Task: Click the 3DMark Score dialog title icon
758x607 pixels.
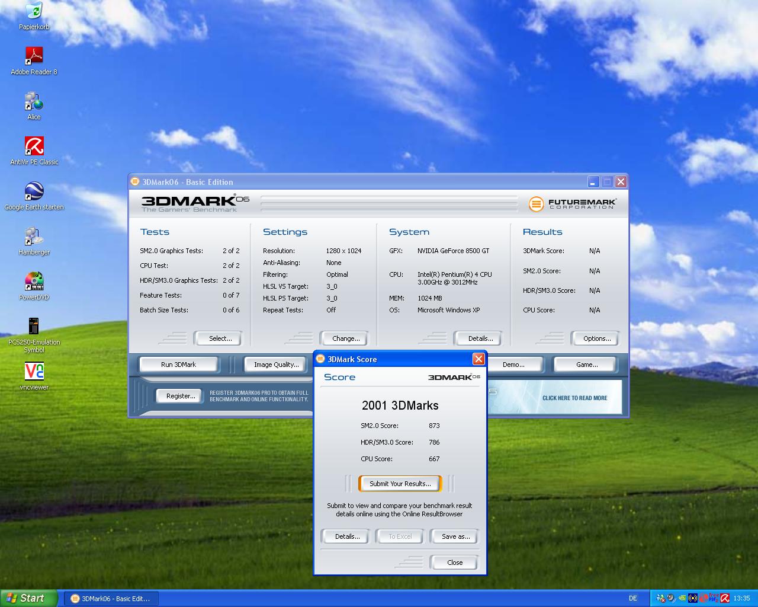Action: point(320,359)
